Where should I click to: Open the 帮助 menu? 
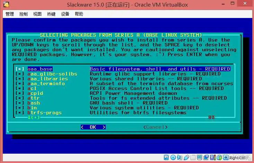[x=79, y=14]
